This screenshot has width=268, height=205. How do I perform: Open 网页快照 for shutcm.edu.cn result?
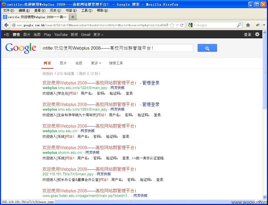[x=92, y=152]
